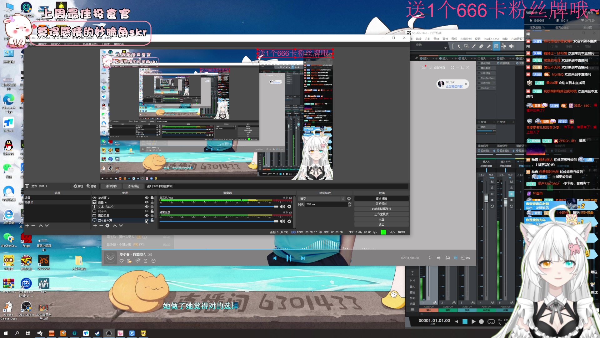Open the 视图 menu in Studio One

coord(477,39)
